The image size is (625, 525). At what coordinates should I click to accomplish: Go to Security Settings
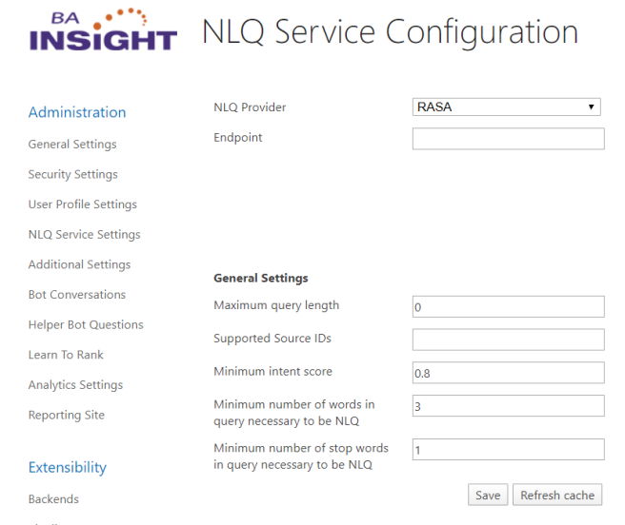[73, 175]
